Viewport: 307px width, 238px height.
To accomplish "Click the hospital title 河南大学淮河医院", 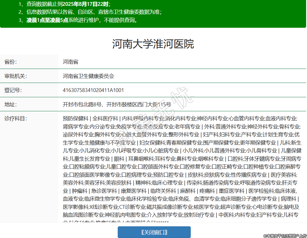I will [x=153, y=44].
